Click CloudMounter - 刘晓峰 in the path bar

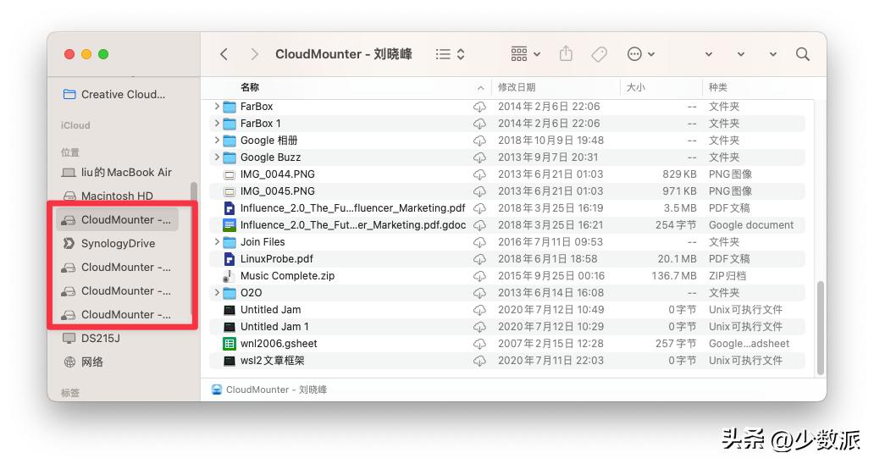click(270, 389)
